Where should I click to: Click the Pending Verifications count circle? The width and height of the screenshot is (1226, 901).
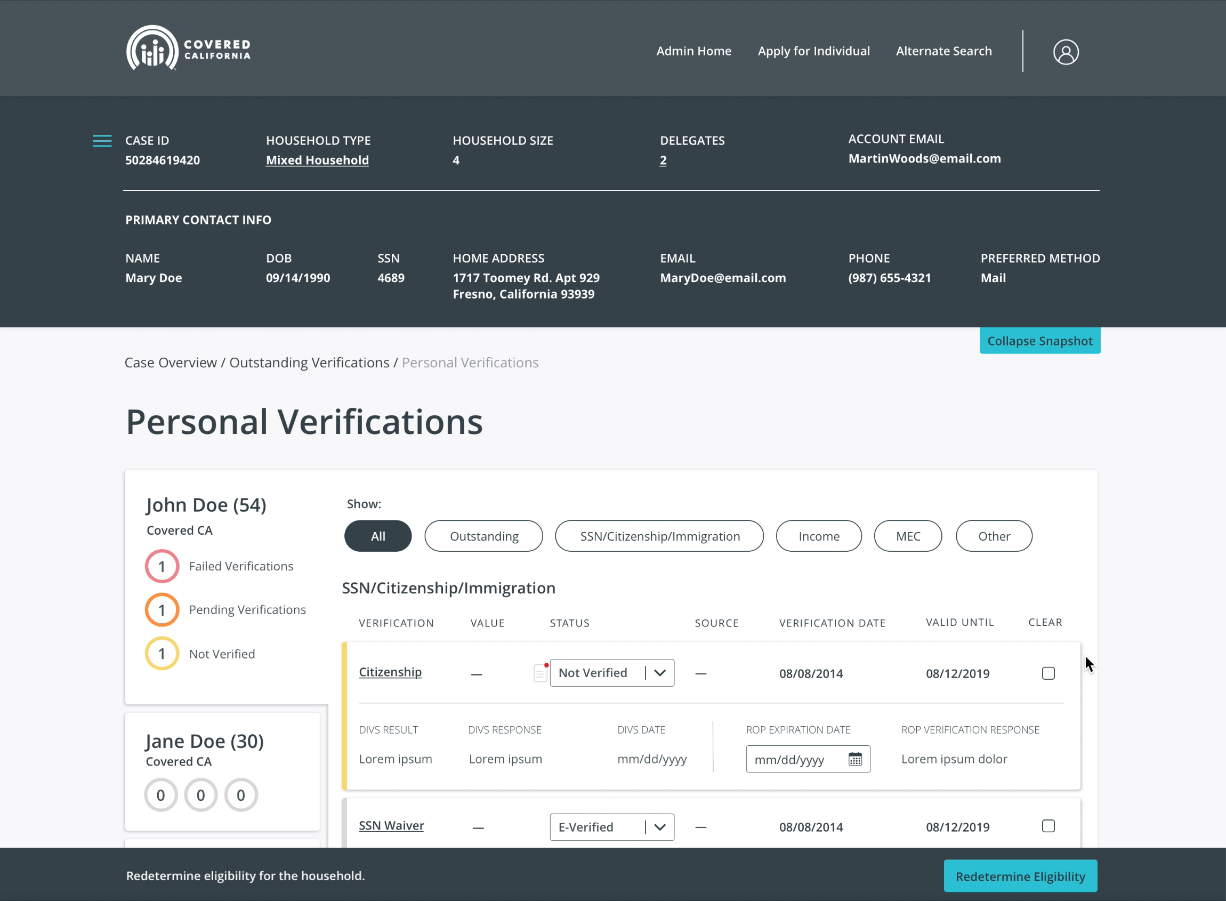pyautogui.click(x=162, y=610)
